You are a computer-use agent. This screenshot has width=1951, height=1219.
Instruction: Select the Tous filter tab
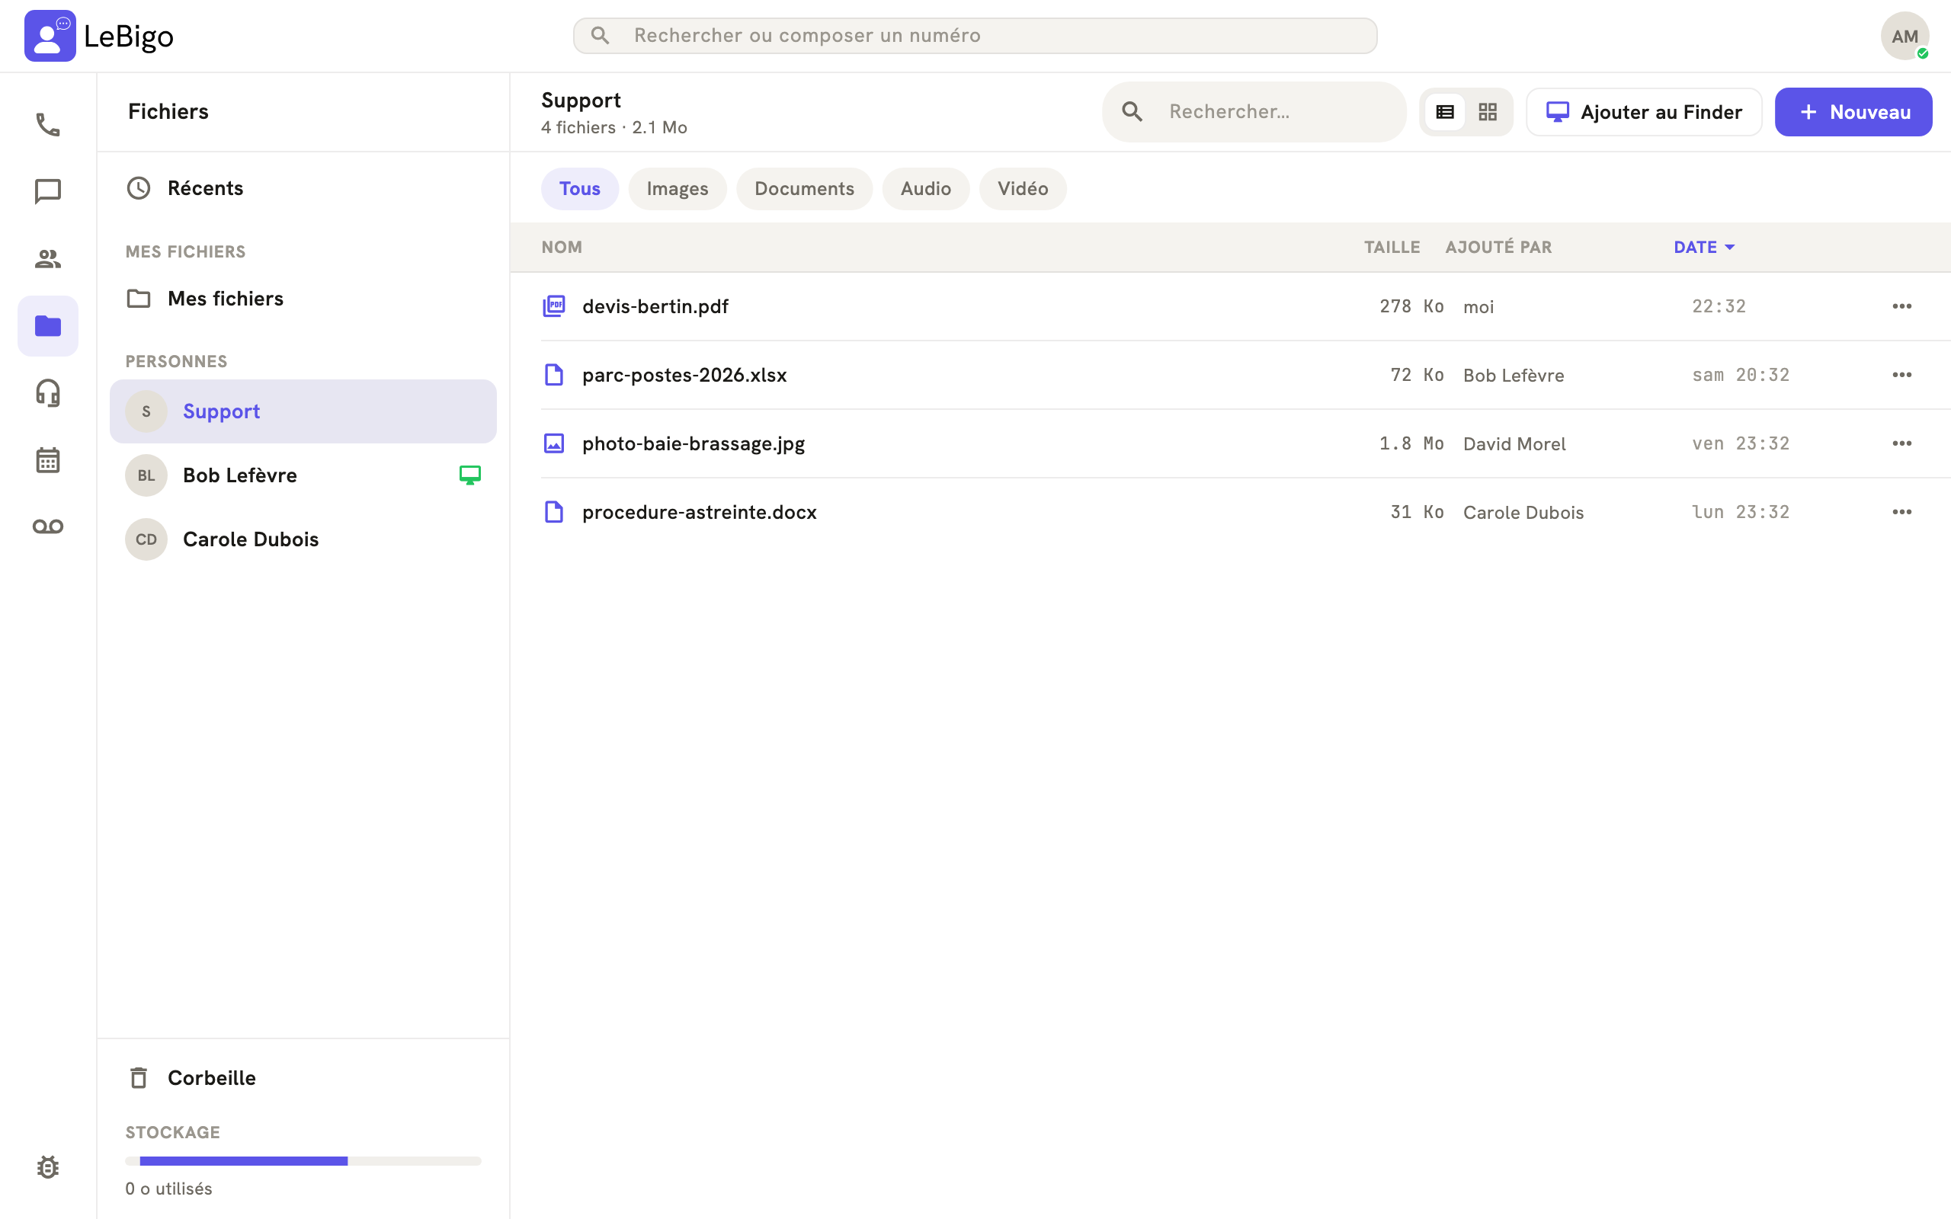coord(580,189)
